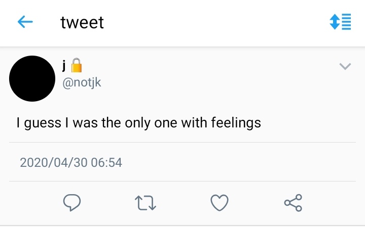365x227 pixels.
Task: Click the @notjk handle
Action: click(82, 82)
